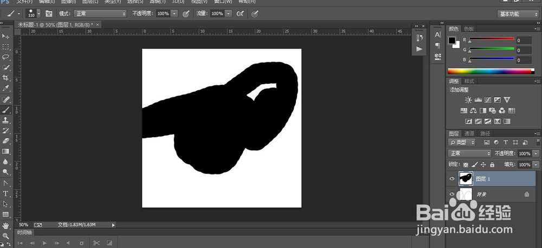Image resolution: width=542 pixels, height=248 pixels.
Task: Open the brush 不透明度 slider arrow
Action: [x=174, y=14]
